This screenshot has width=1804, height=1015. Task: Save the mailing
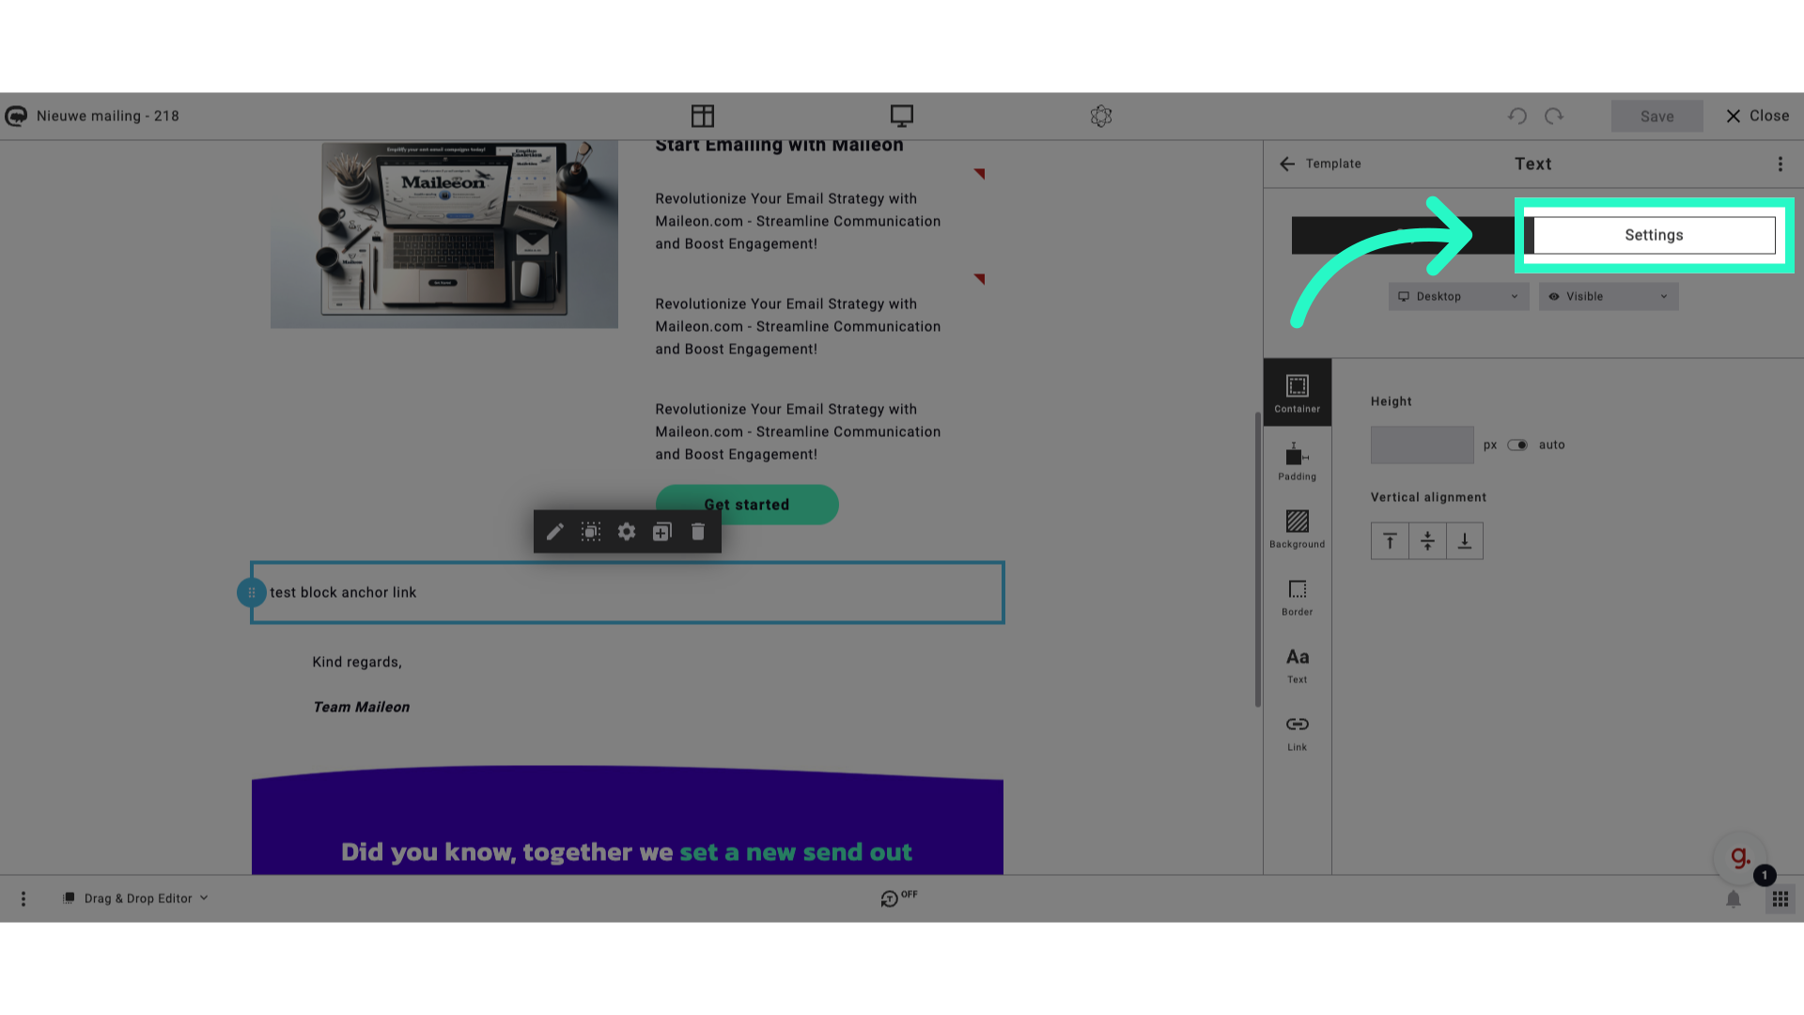[1657, 117]
